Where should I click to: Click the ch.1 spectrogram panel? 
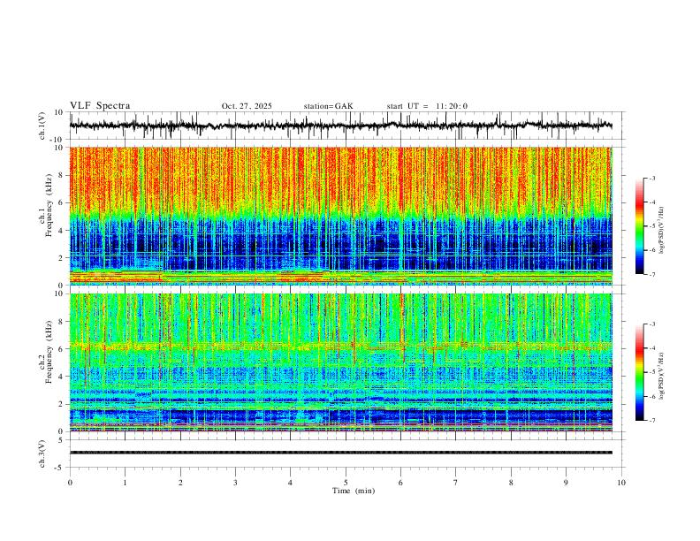tap(341, 216)
